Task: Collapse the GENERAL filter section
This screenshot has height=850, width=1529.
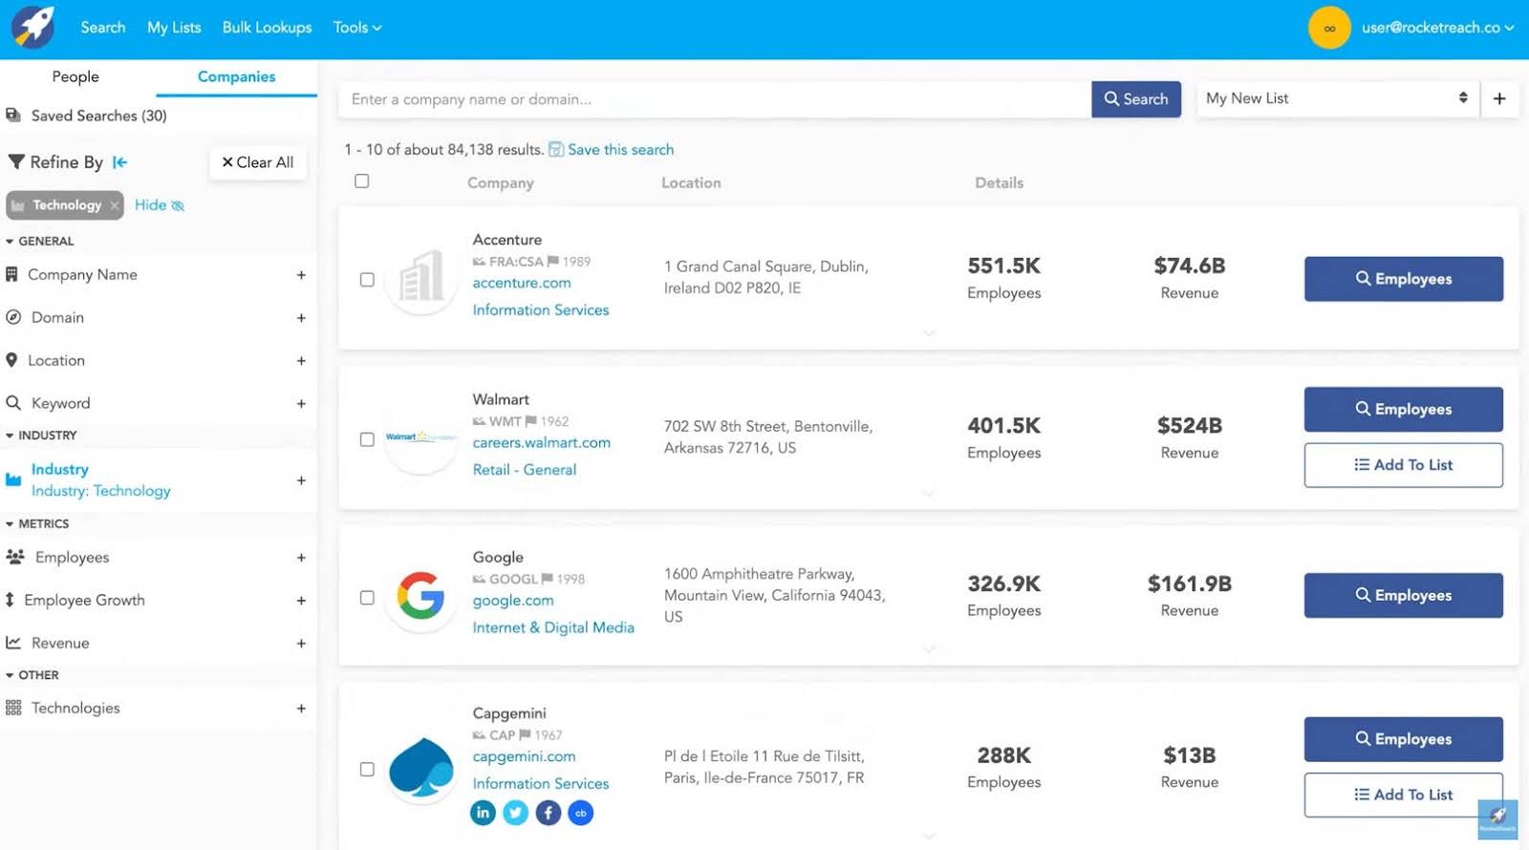Action: tap(40, 242)
